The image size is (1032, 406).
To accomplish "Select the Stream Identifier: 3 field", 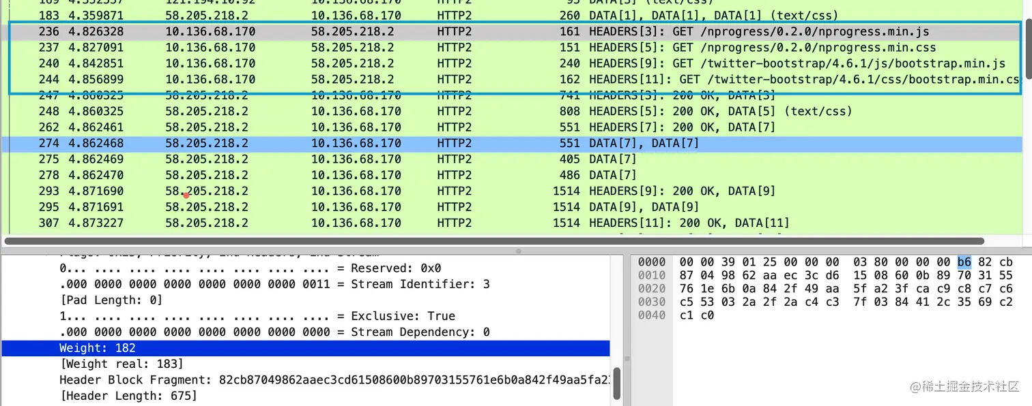I will pos(306,284).
